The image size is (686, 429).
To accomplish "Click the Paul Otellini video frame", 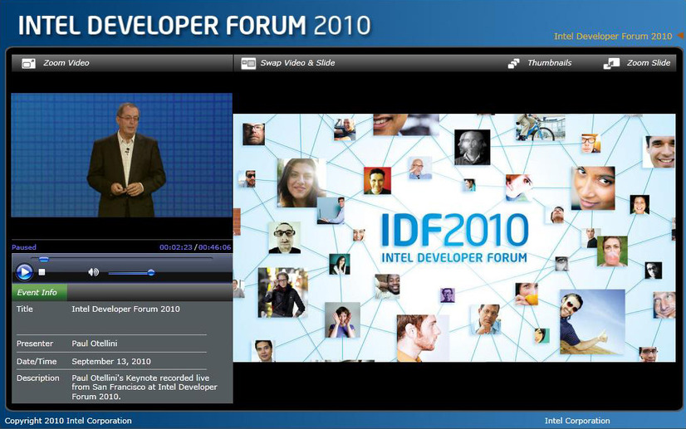I will 121,155.
